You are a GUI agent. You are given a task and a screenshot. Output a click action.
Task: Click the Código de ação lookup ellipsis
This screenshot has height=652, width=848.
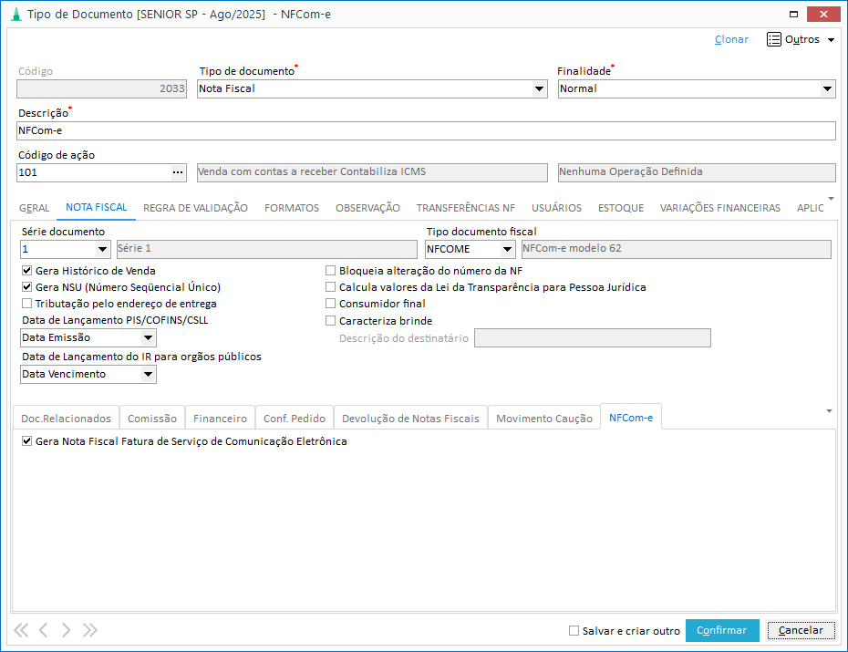178,172
